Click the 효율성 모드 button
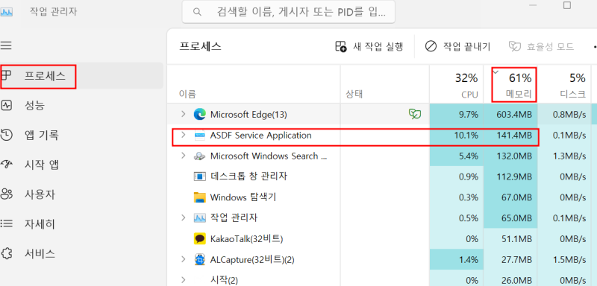The image size is (597, 286). (542, 47)
